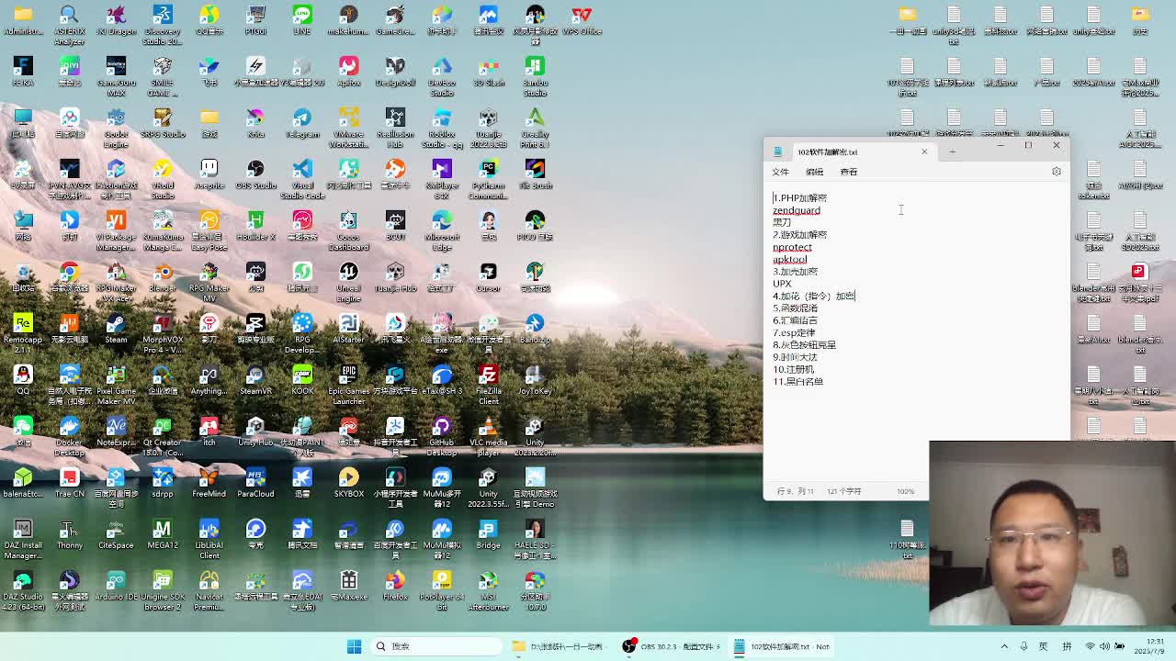Open the OBS 30.2.3 taskbar item
Screen dimensions: 1176x661
[x=671, y=646]
